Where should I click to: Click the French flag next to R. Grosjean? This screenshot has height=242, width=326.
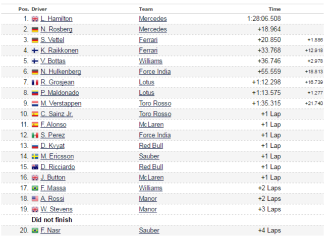35,83
